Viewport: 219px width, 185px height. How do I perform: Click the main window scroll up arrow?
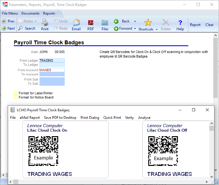(215, 35)
